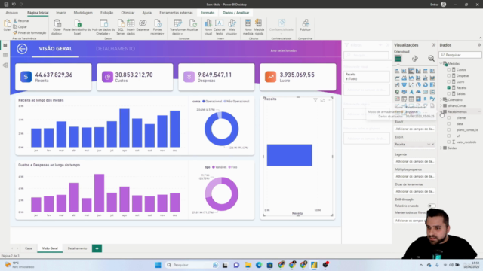
Task: Click Atualizar to refresh data
Action: point(193,26)
